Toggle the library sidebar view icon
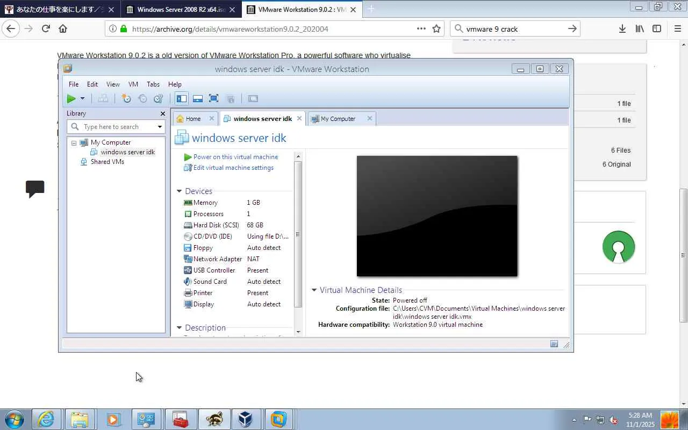The width and height of the screenshot is (688, 430). pos(182,98)
